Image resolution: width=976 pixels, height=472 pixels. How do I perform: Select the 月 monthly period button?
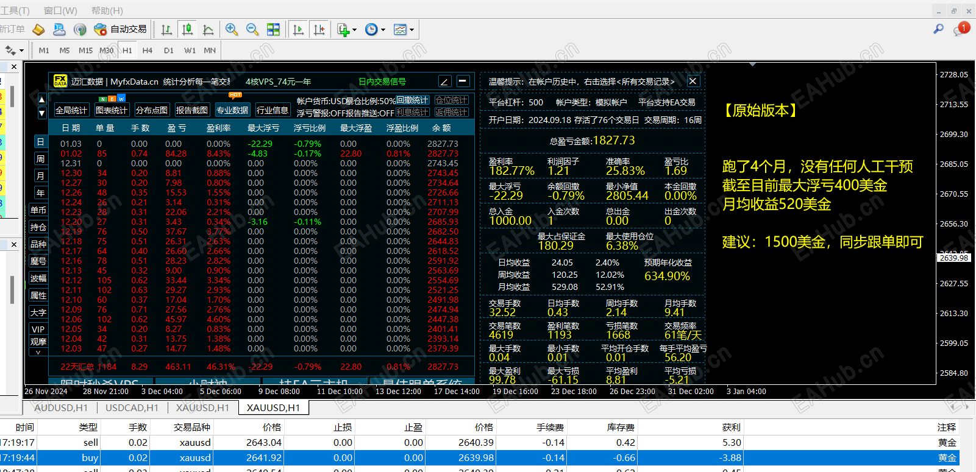[40, 176]
